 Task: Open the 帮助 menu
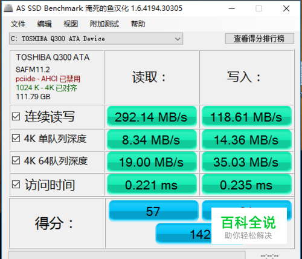pyautogui.click(x=138, y=24)
